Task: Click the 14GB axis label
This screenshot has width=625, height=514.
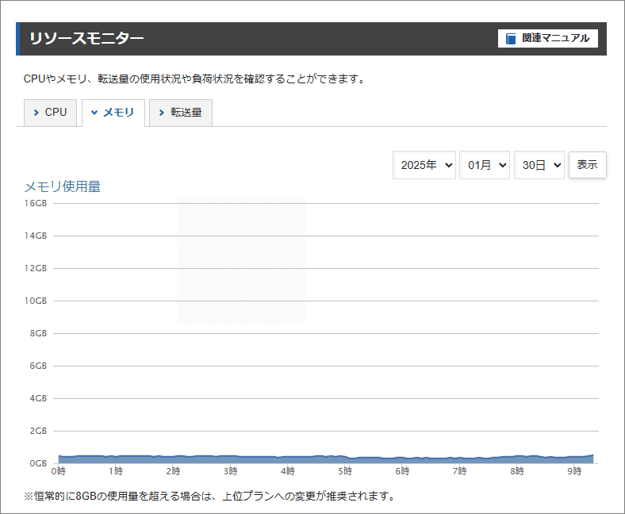Action: pos(36,236)
